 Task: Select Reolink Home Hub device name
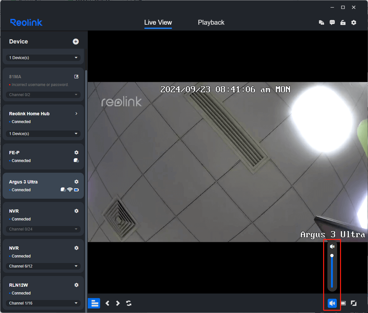pyautogui.click(x=29, y=114)
